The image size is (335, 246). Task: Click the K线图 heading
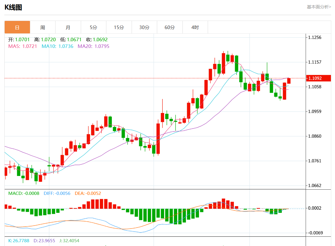click(x=13, y=8)
